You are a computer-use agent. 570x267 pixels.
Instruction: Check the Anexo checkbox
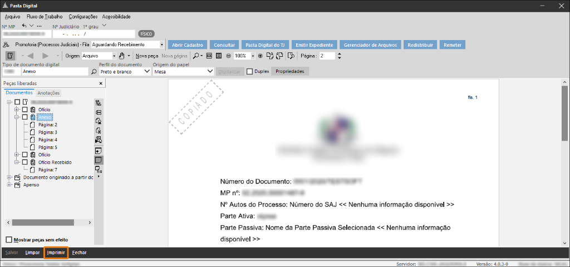(x=24, y=117)
